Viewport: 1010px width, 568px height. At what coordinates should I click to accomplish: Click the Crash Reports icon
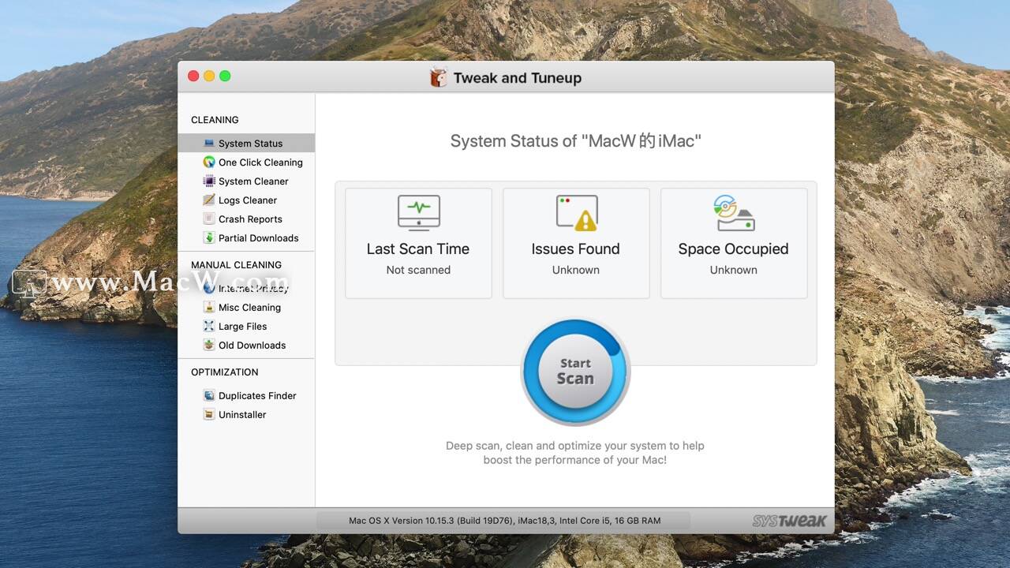tap(209, 219)
